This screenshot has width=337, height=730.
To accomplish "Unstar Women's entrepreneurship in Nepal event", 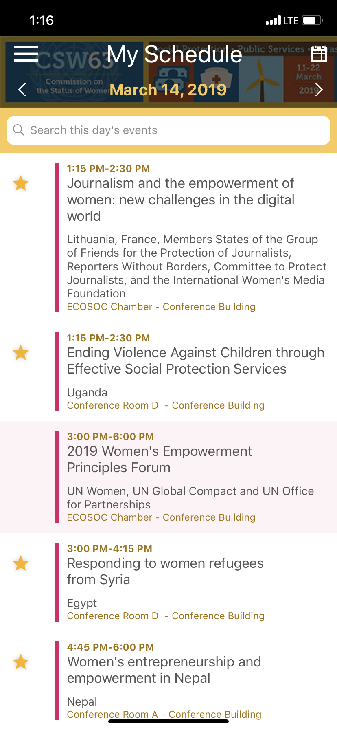I will 21,662.
